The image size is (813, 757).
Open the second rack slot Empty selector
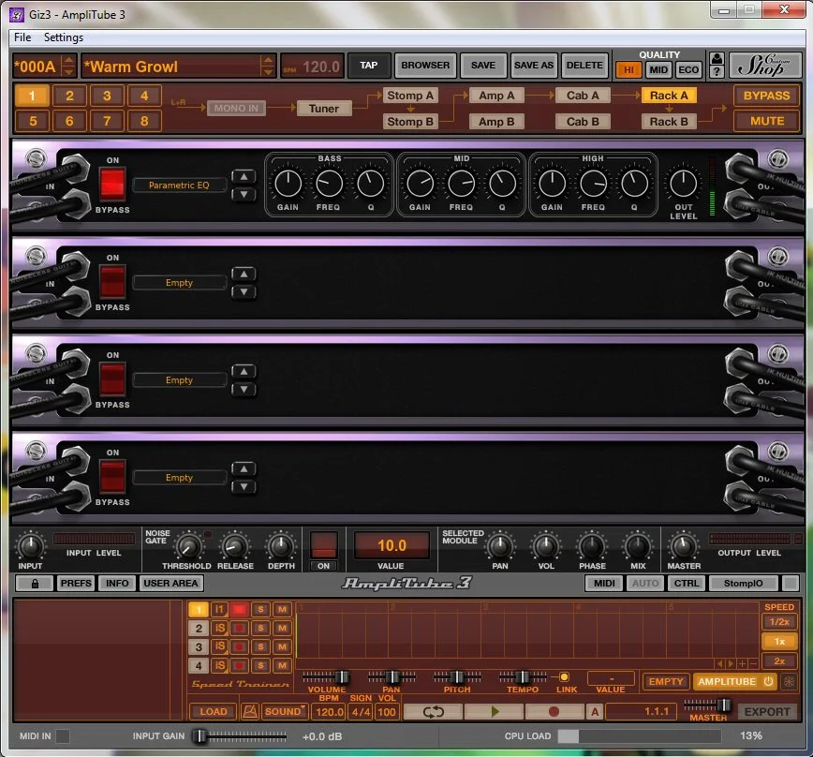(179, 283)
